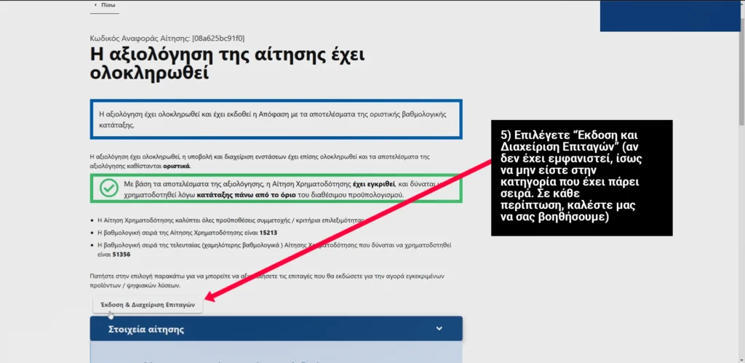This screenshot has width=745, height=363.
Task: Click the heading Η αξιολόγηση της αίτησης έχει ολοκληρωθεί
Action: (227, 64)
